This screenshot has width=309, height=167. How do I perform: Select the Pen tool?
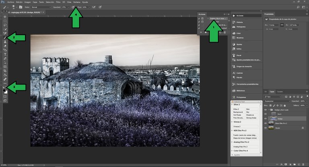tap(5, 58)
